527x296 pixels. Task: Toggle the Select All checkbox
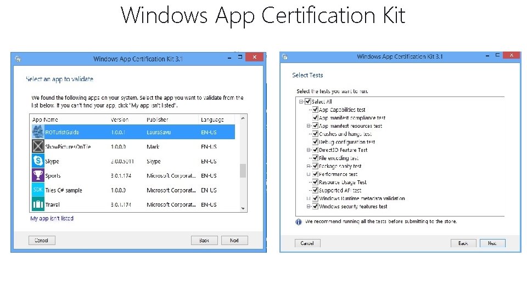tap(307, 101)
